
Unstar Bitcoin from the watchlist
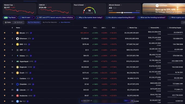click(x=5, y=33)
